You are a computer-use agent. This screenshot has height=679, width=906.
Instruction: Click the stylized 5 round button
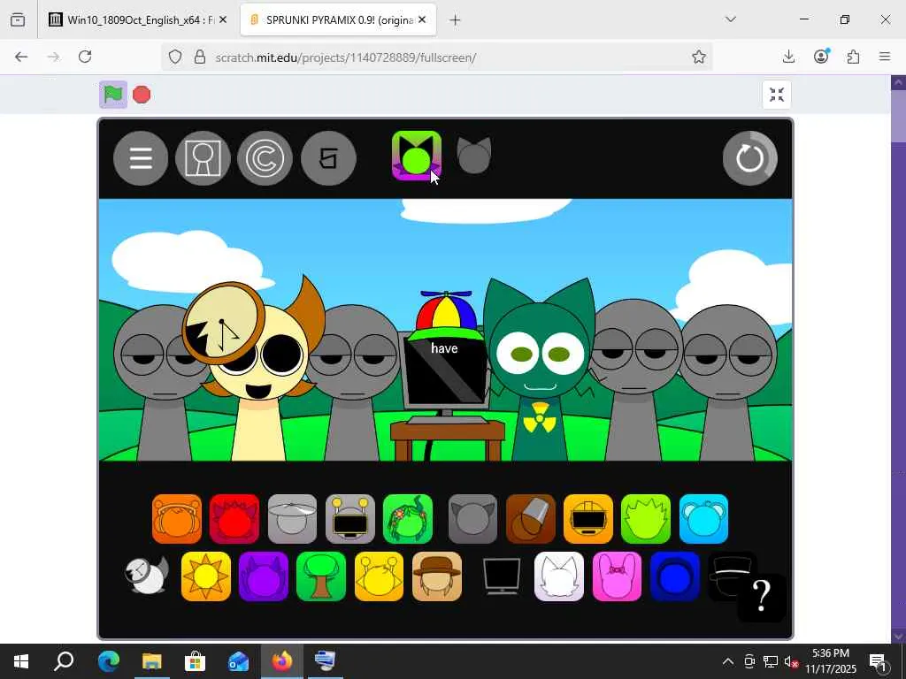pos(328,158)
